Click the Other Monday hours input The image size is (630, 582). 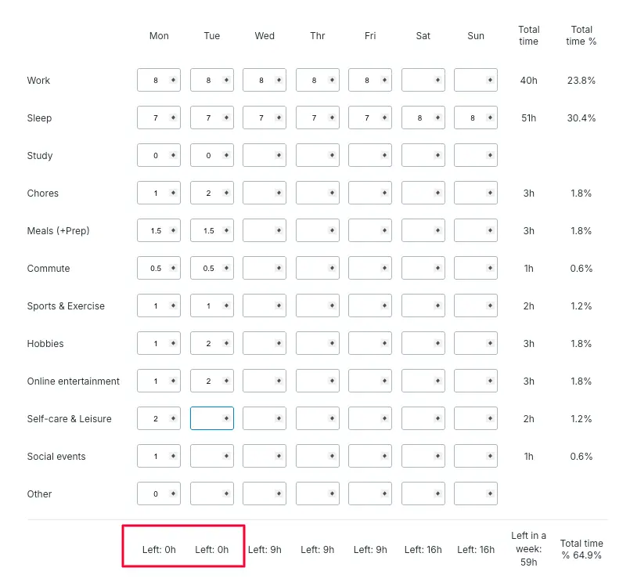(x=154, y=494)
